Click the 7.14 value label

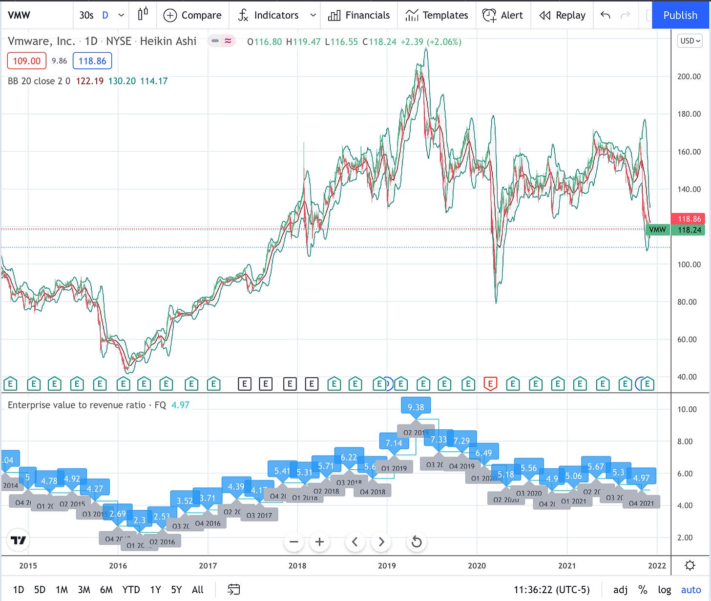[x=394, y=443]
